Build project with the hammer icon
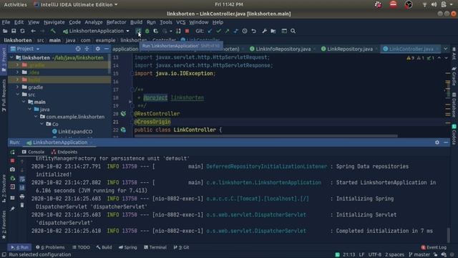Image resolution: width=458 pixels, height=258 pixels. click(x=53, y=31)
